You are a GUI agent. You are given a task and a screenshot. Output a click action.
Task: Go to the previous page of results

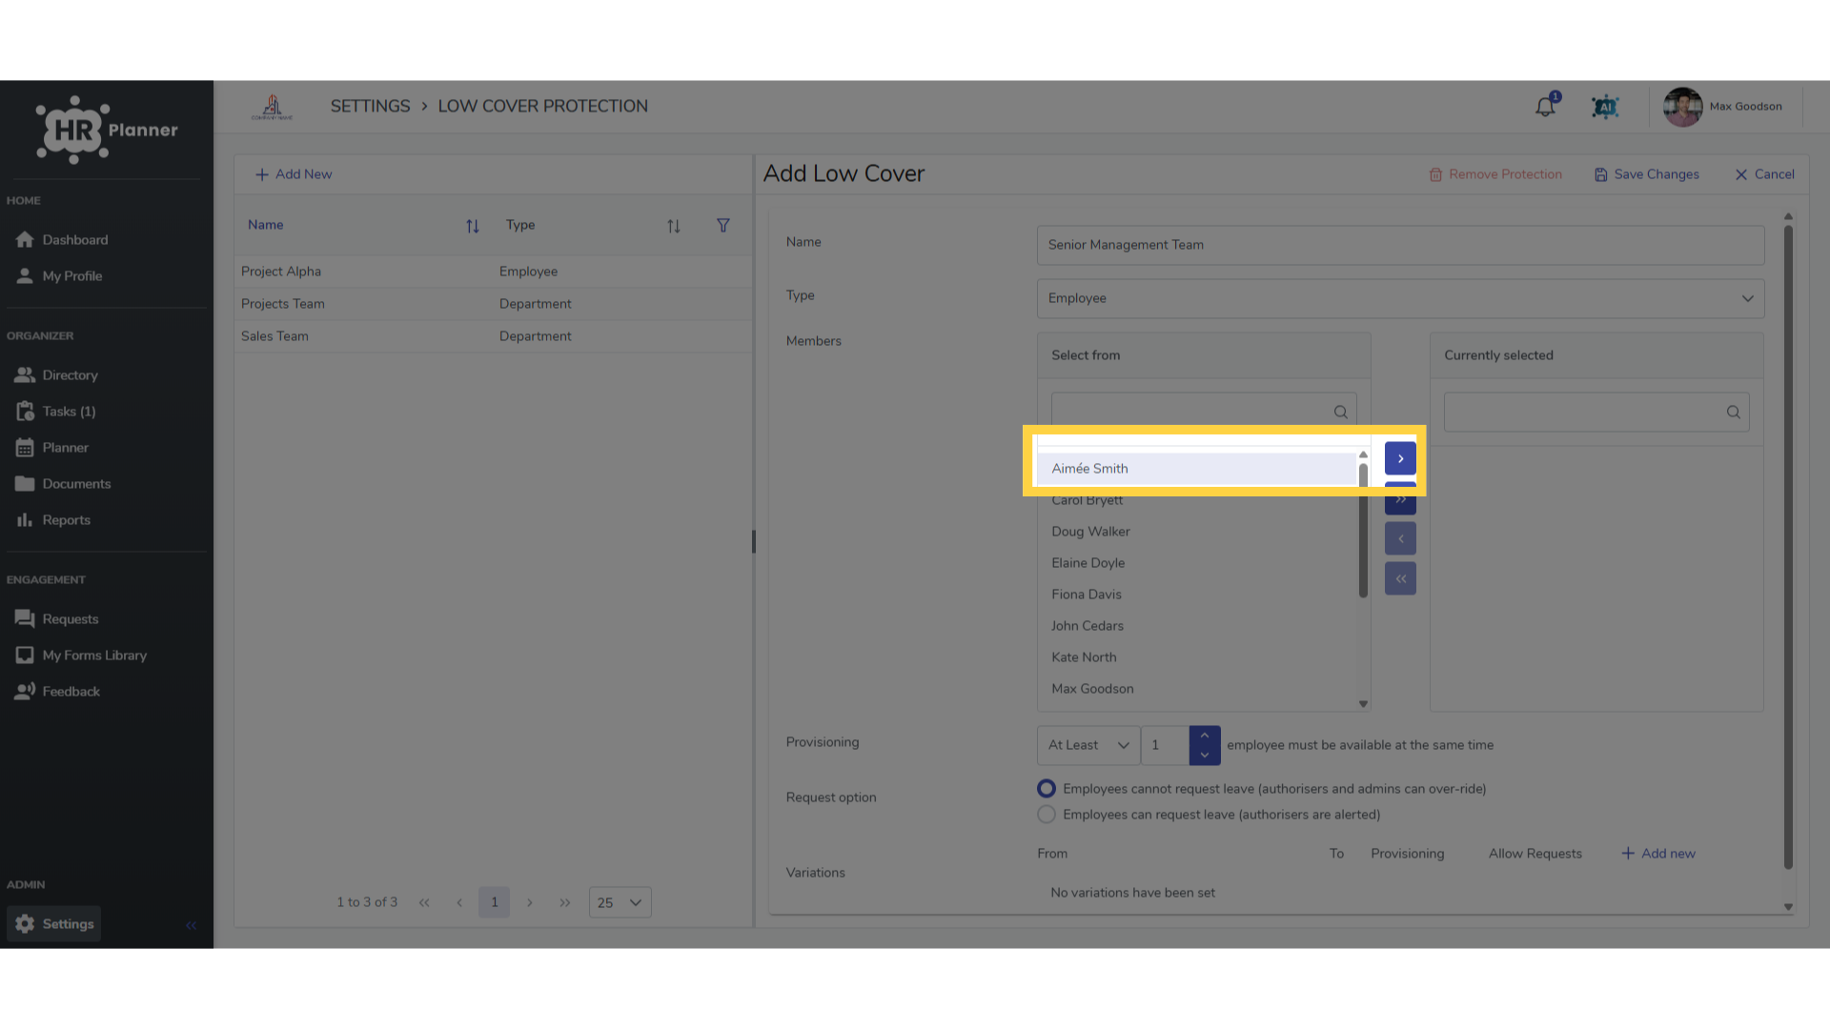pyautogui.click(x=459, y=902)
